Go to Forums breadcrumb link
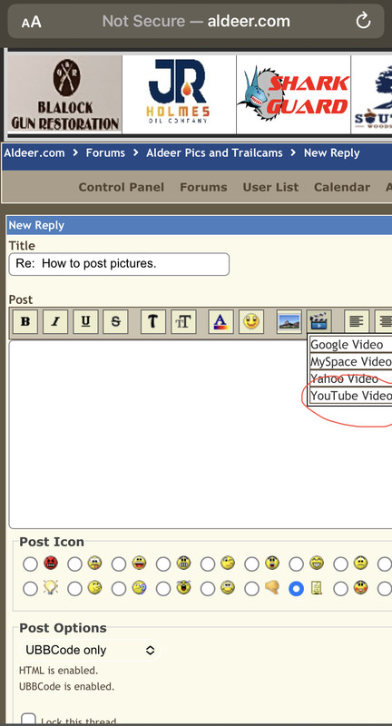The image size is (392, 726). pyautogui.click(x=105, y=152)
